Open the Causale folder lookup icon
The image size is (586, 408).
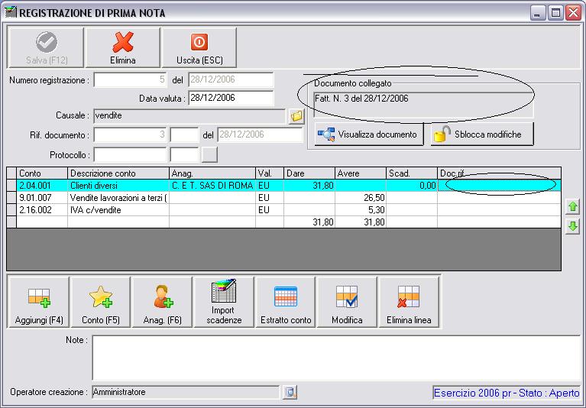[296, 116]
